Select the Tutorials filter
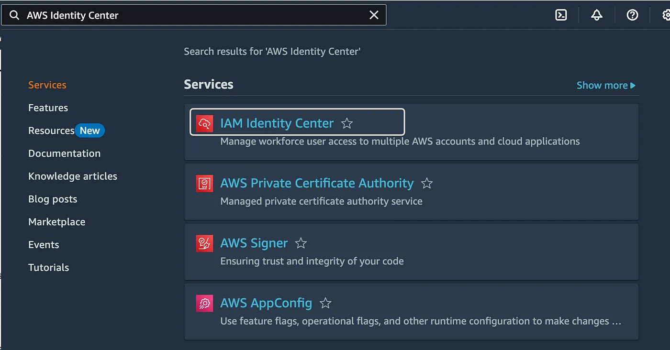 pyautogui.click(x=48, y=268)
